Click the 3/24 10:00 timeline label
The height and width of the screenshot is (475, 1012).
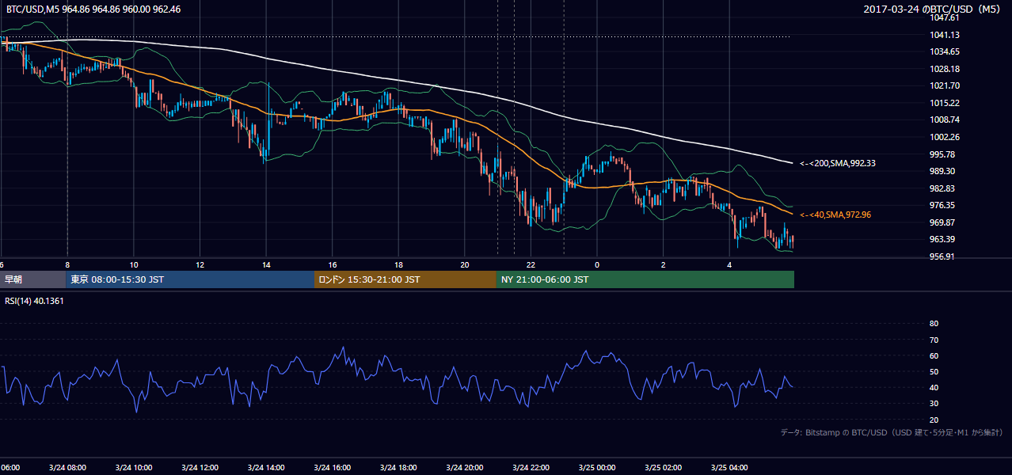point(132,467)
